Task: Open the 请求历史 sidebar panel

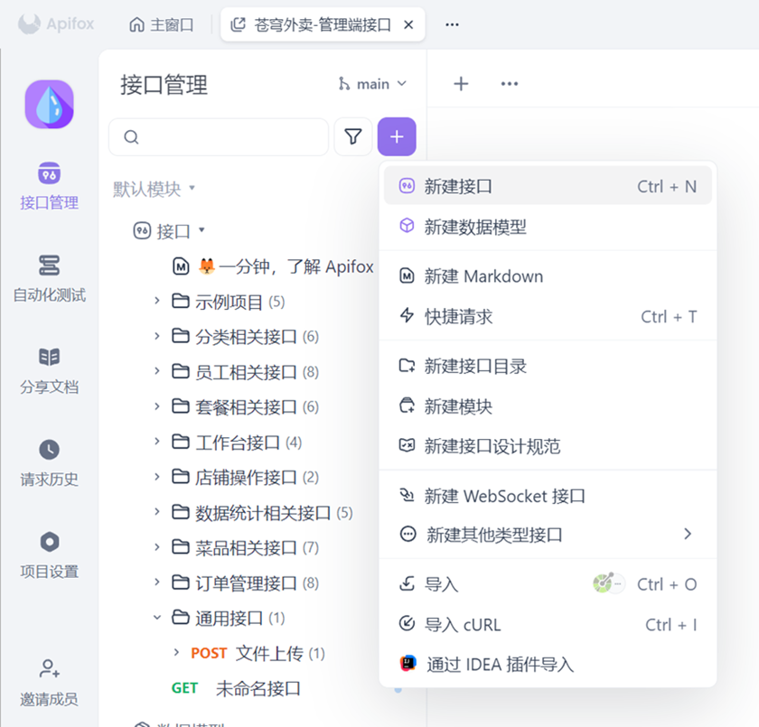Action: tap(50, 462)
